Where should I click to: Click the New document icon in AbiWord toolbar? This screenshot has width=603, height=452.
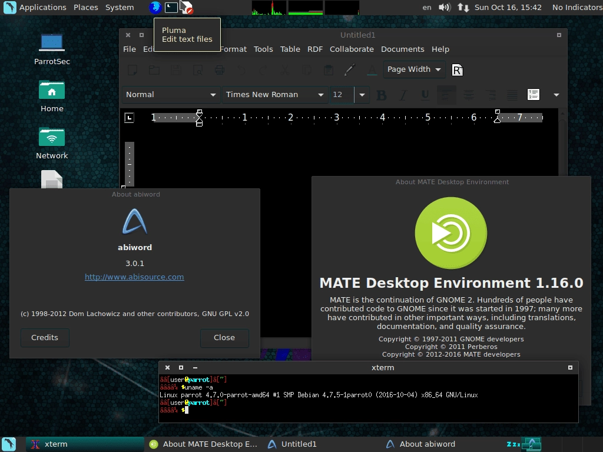point(132,70)
